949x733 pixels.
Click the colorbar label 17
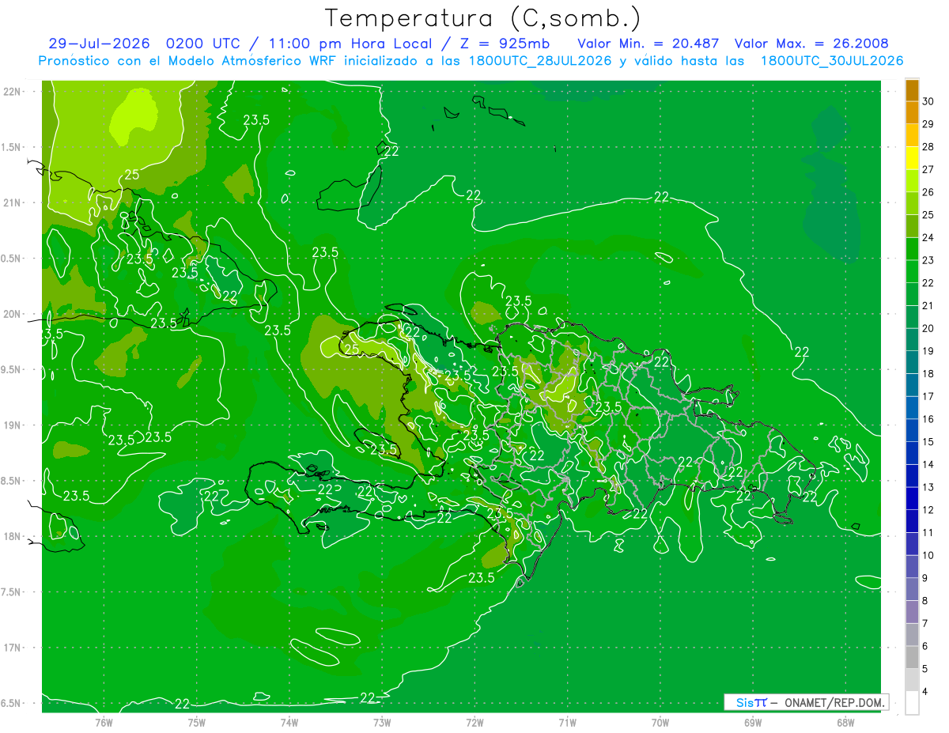click(x=928, y=397)
